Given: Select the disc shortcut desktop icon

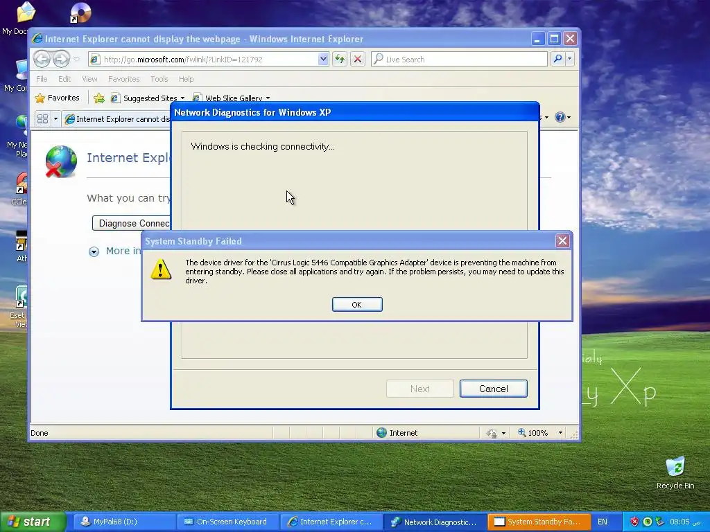Looking at the screenshot, I should point(80,12).
